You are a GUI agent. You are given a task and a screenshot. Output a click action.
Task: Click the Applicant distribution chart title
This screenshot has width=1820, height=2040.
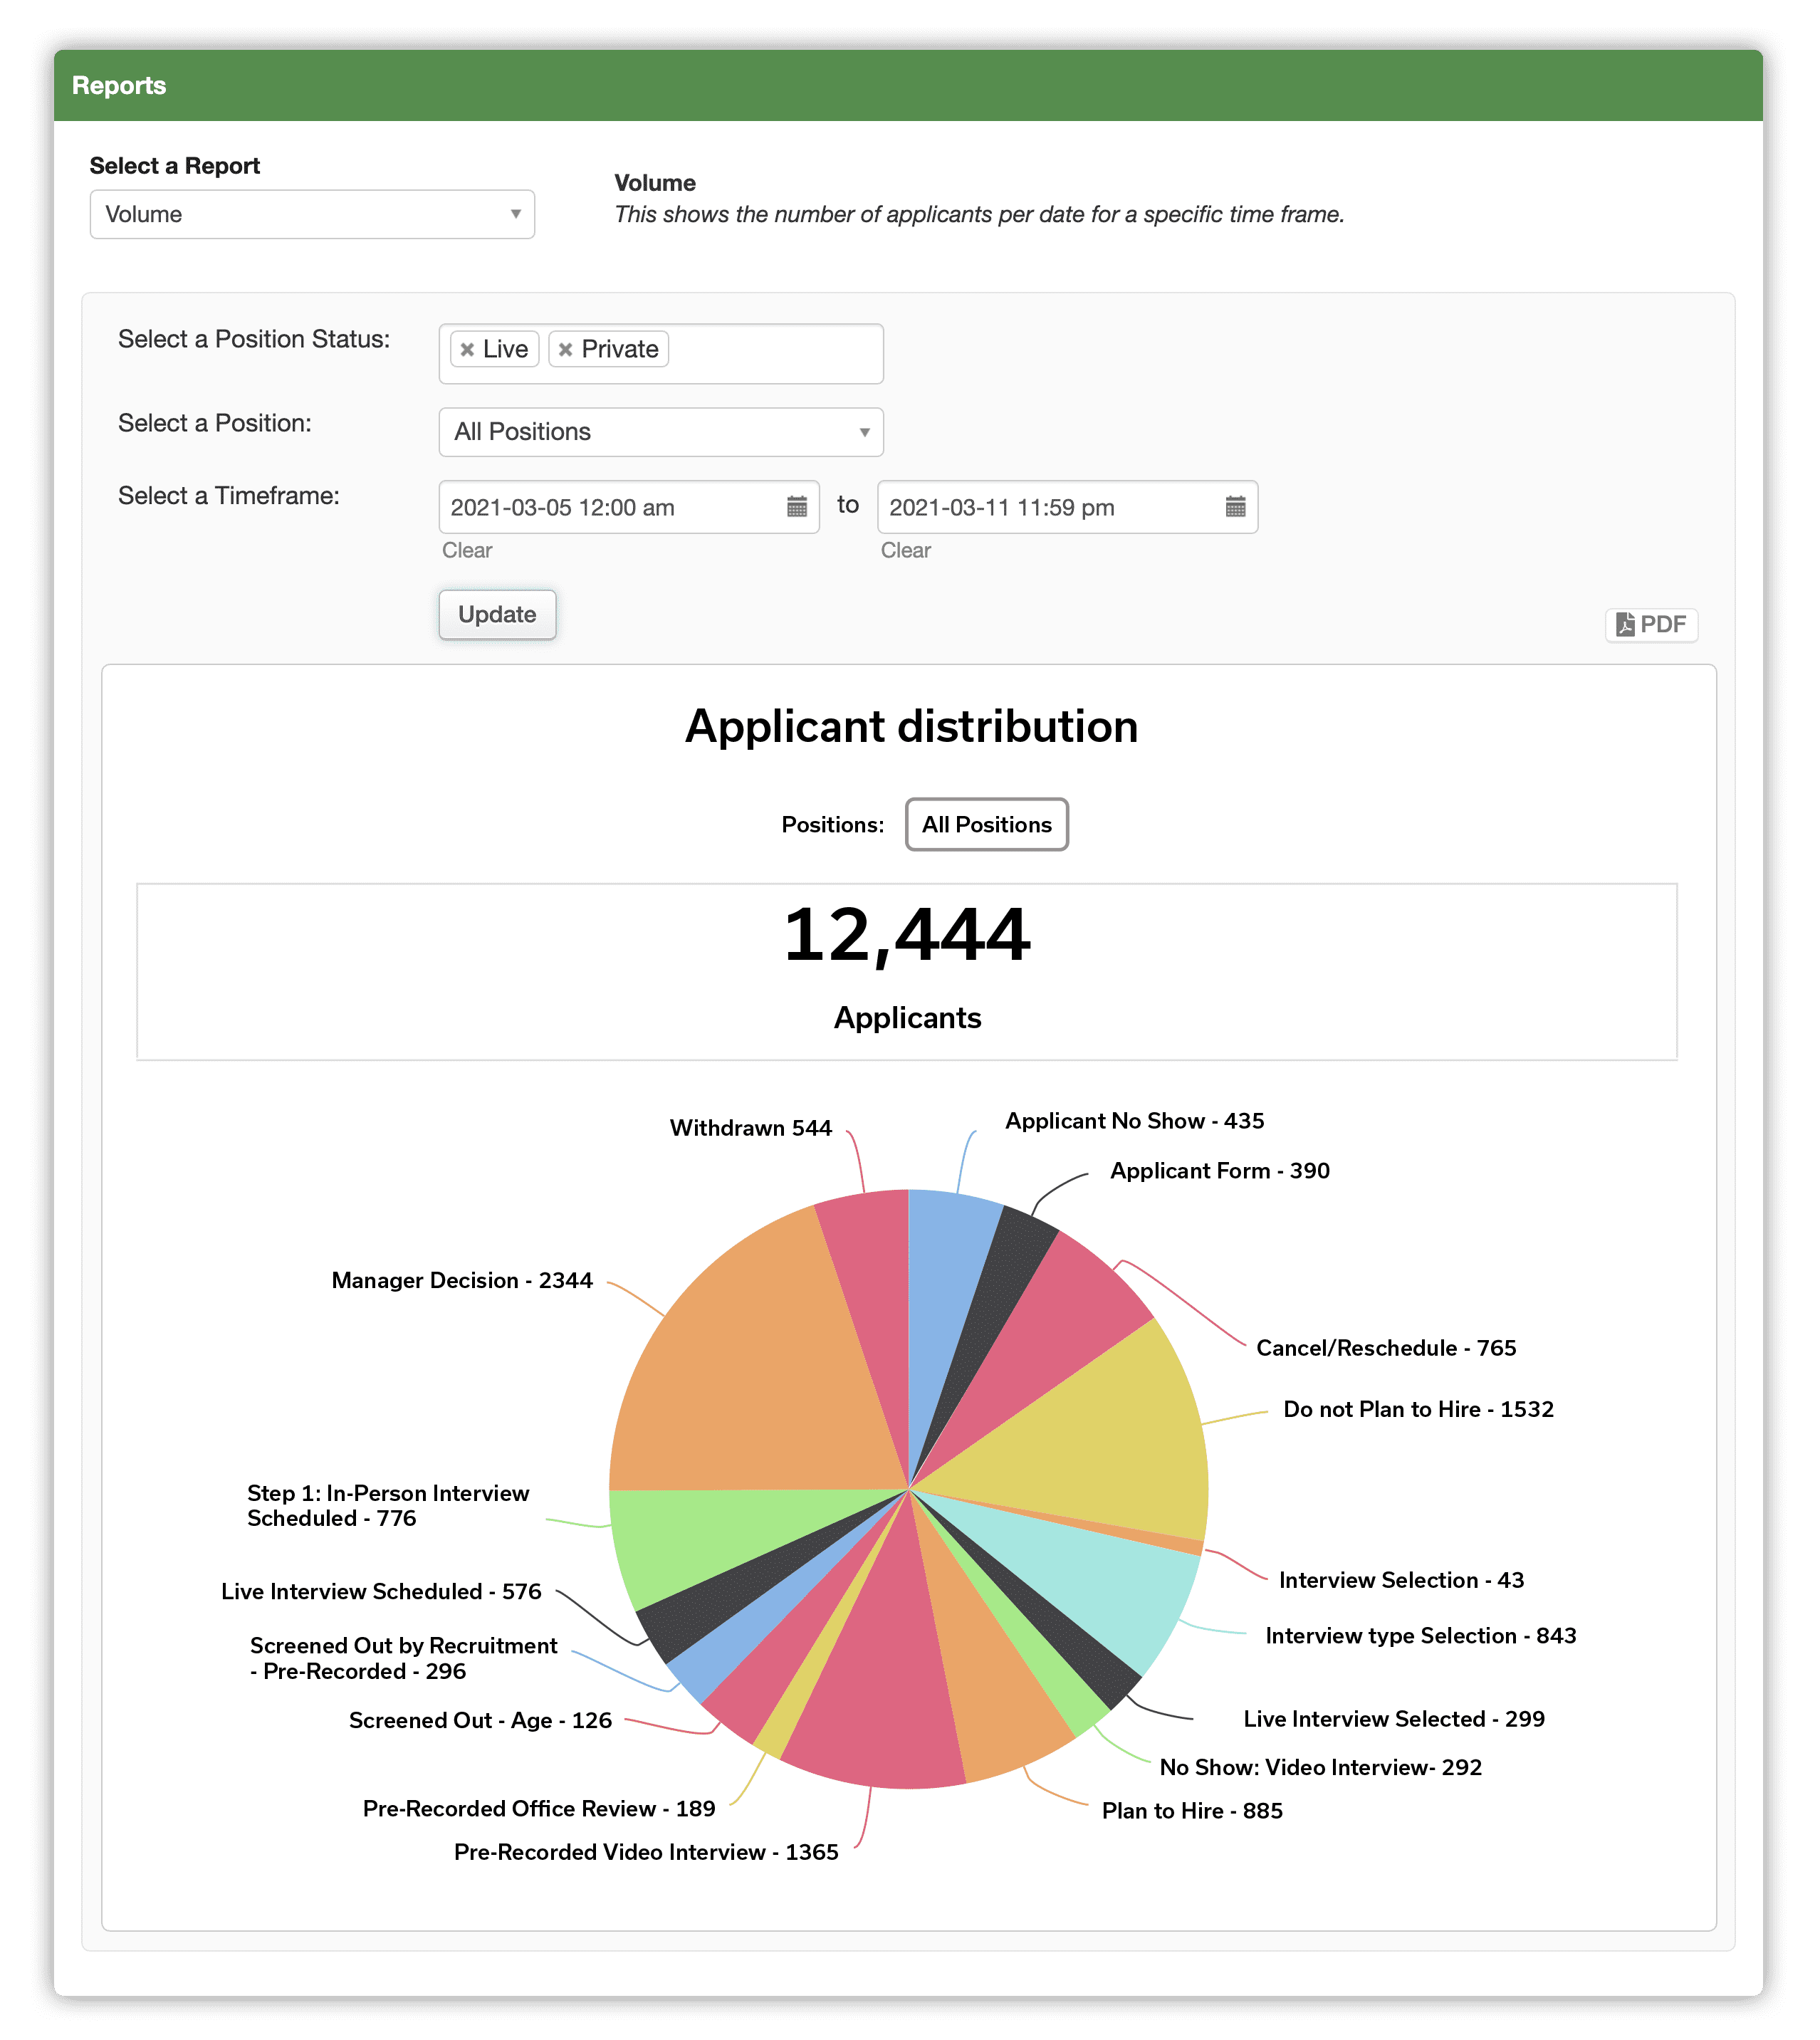pos(911,726)
